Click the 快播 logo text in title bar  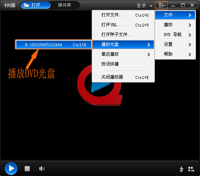[10, 5]
